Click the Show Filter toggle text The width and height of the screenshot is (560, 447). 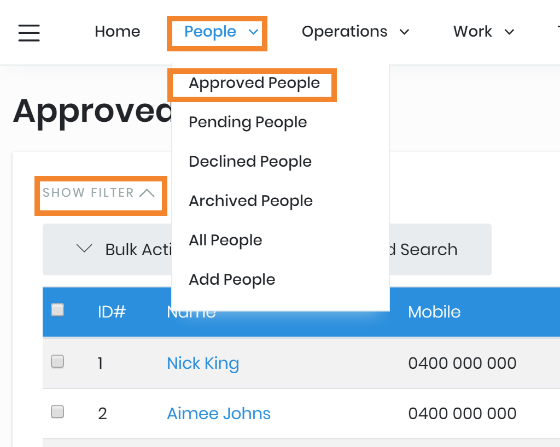(x=88, y=193)
